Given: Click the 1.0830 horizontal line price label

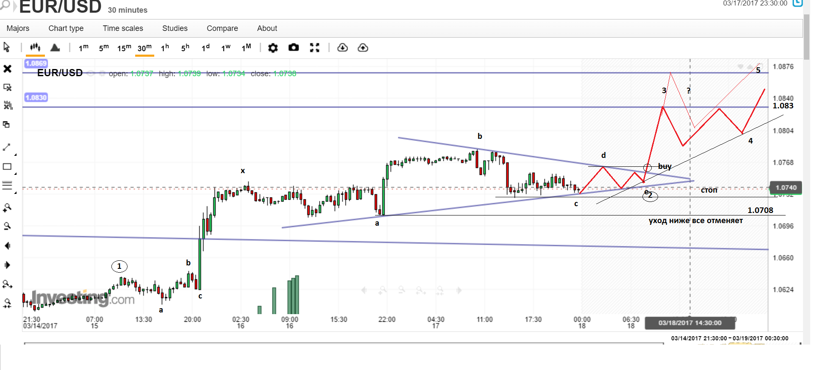Looking at the screenshot, I should (x=36, y=98).
